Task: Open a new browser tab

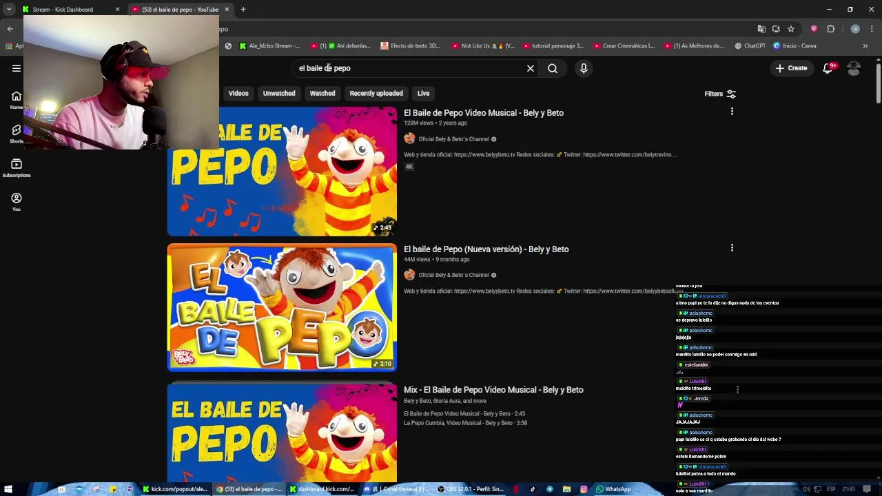Action: point(243,10)
